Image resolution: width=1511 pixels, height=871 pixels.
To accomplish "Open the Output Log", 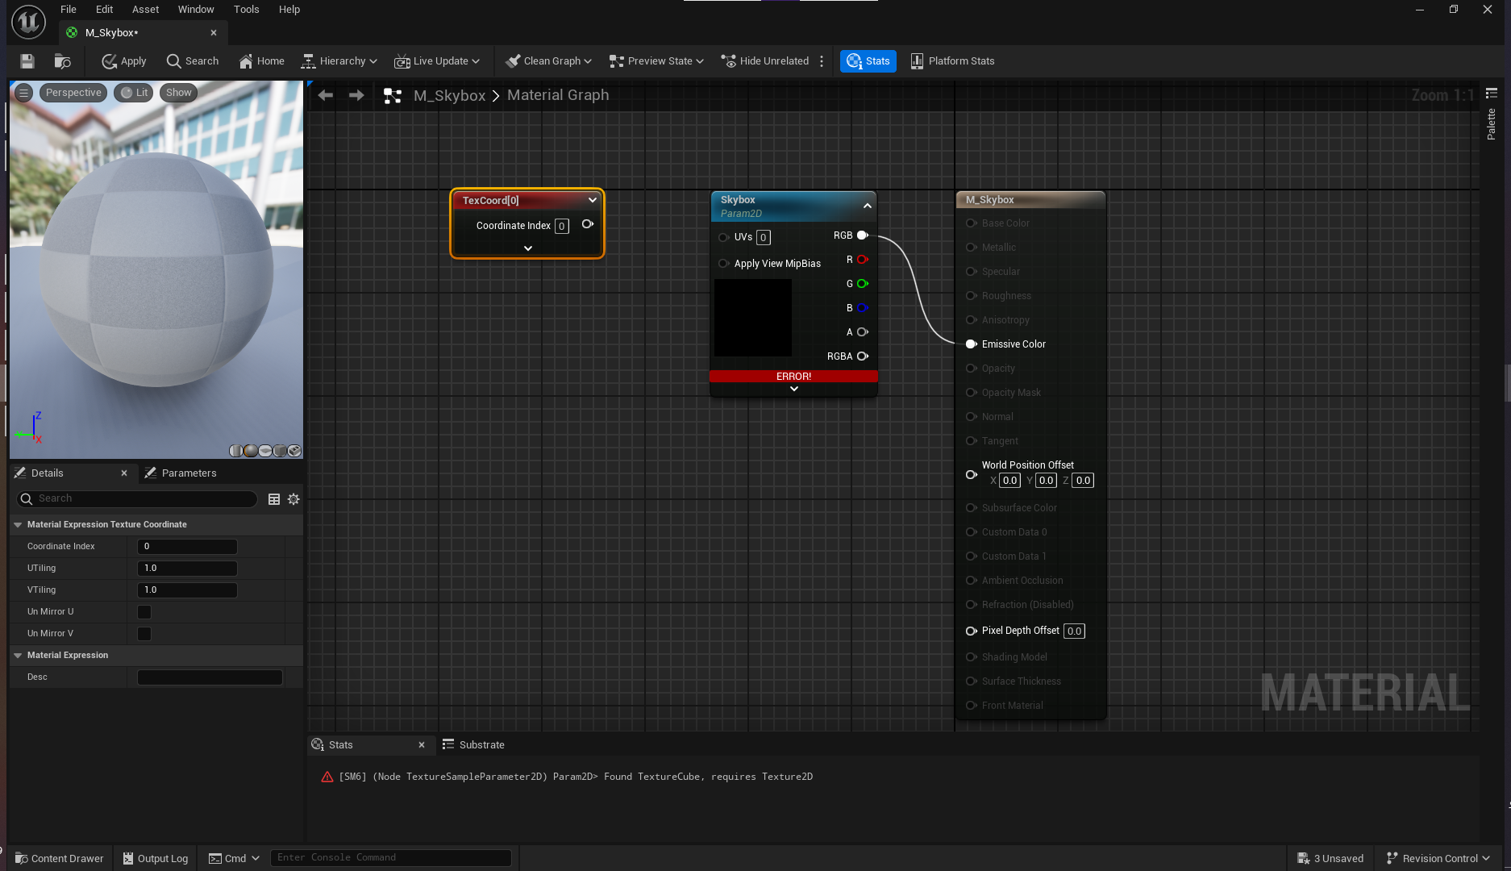I will coord(156,858).
